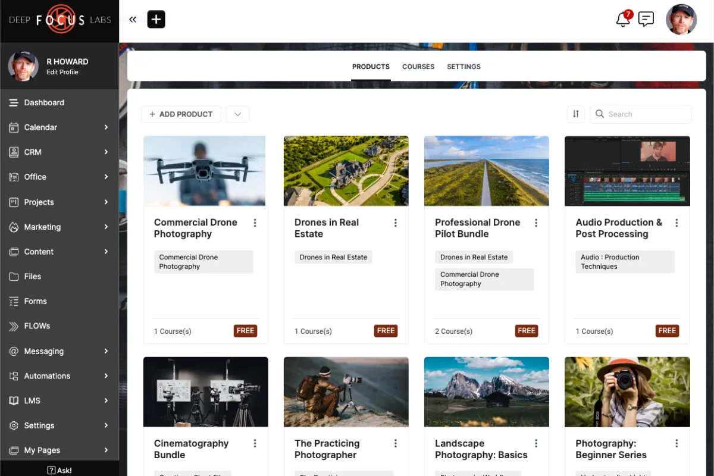Click the Edit Profile link

pyautogui.click(x=62, y=72)
